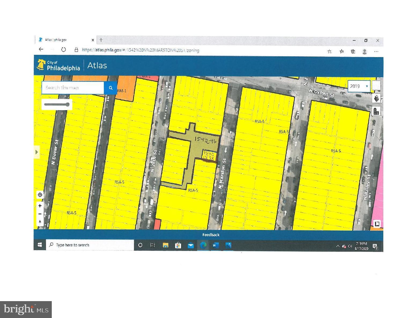This screenshot has height=318, width=412.
Task: Click into the Search the map field
Action: point(72,88)
